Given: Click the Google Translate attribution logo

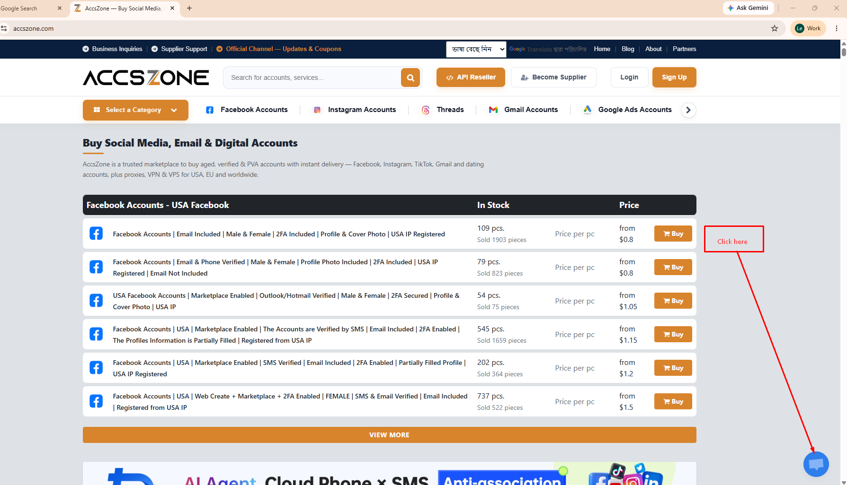Looking at the screenshot, I should [517, 49].
